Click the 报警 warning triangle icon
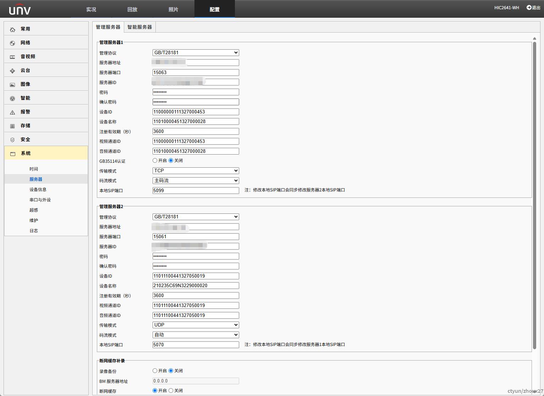The height and width of the screenshot is (396, 544). [12, 112]
